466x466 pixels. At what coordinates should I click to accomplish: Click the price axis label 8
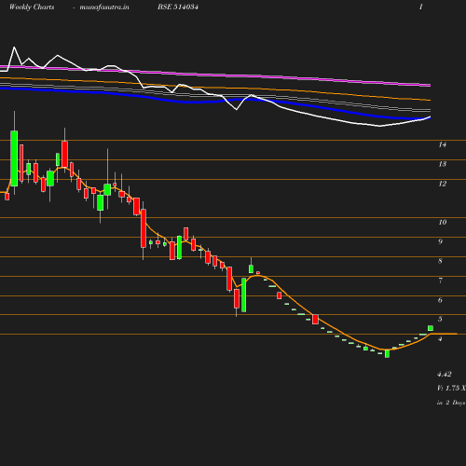click(440, 261)
